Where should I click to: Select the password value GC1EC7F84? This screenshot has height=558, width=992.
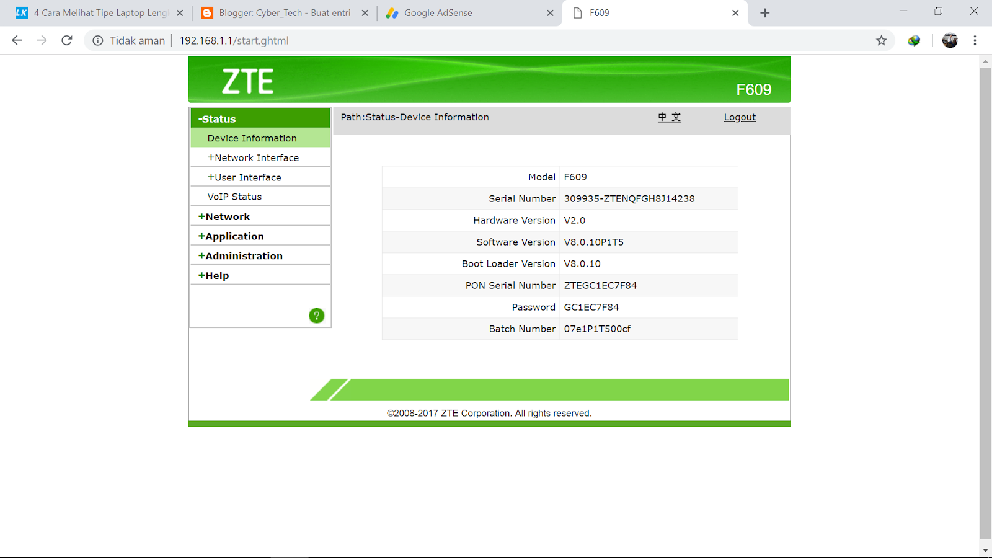(x=591, y=307)
